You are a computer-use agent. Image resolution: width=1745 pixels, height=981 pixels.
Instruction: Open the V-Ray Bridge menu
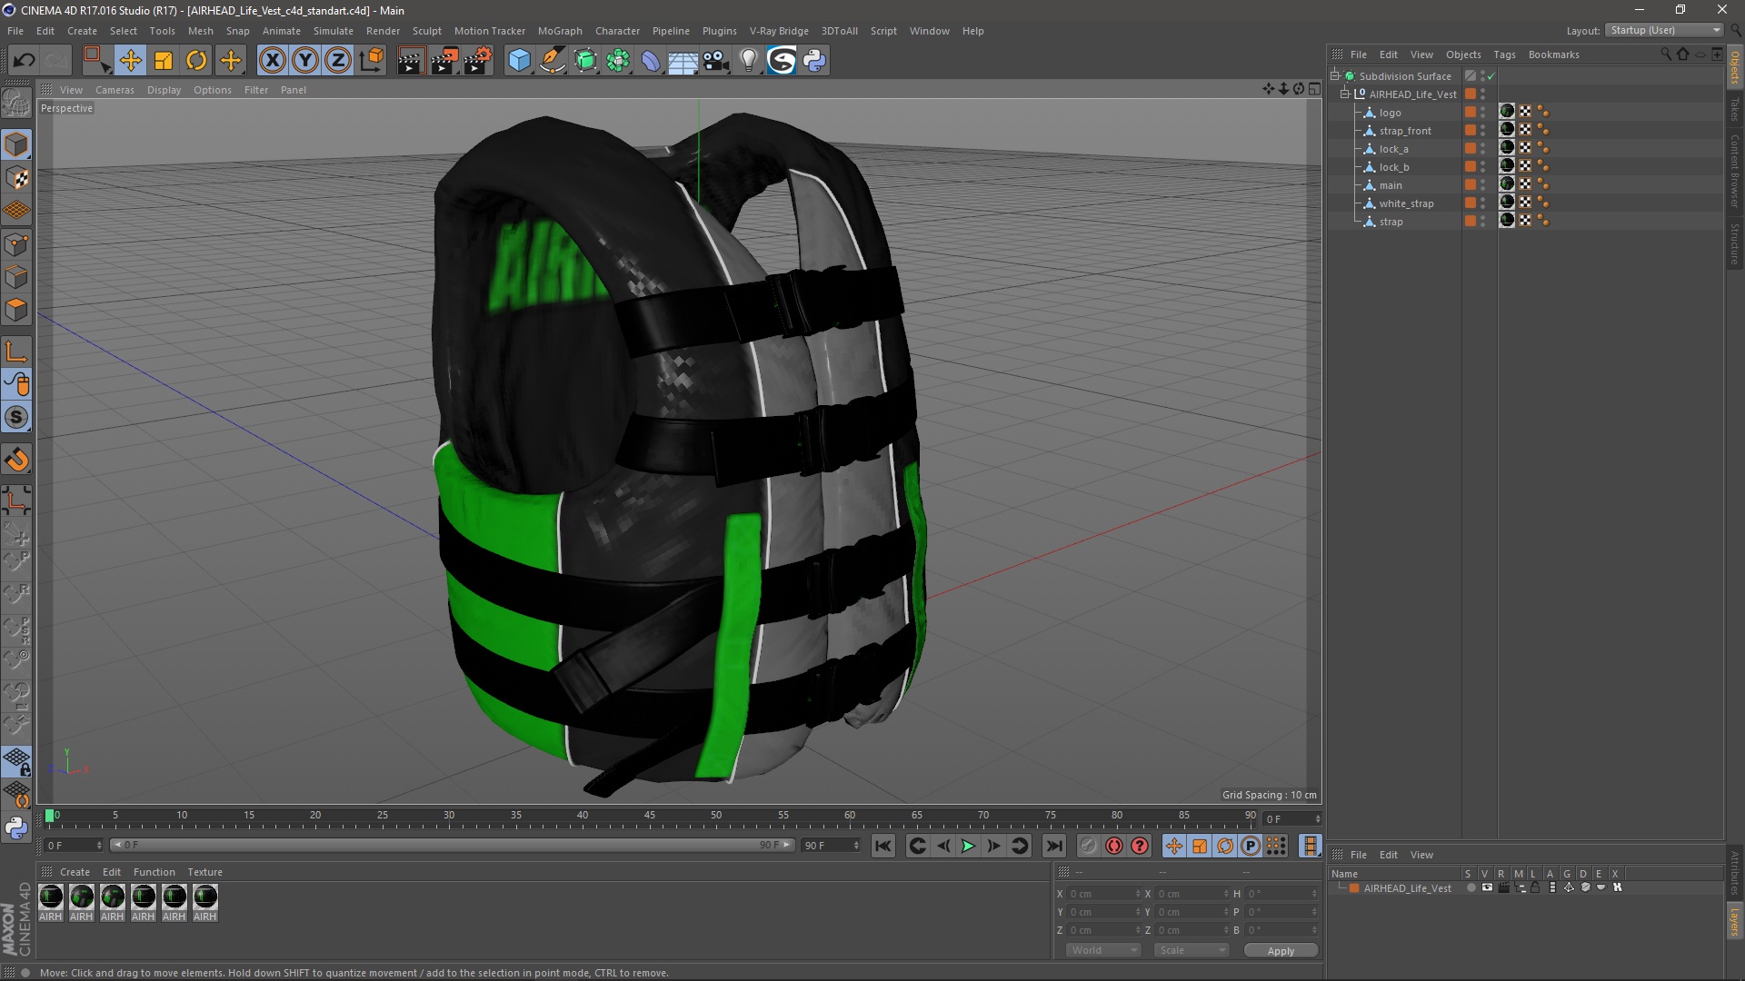pyautogui.click(x=779, y=31)
